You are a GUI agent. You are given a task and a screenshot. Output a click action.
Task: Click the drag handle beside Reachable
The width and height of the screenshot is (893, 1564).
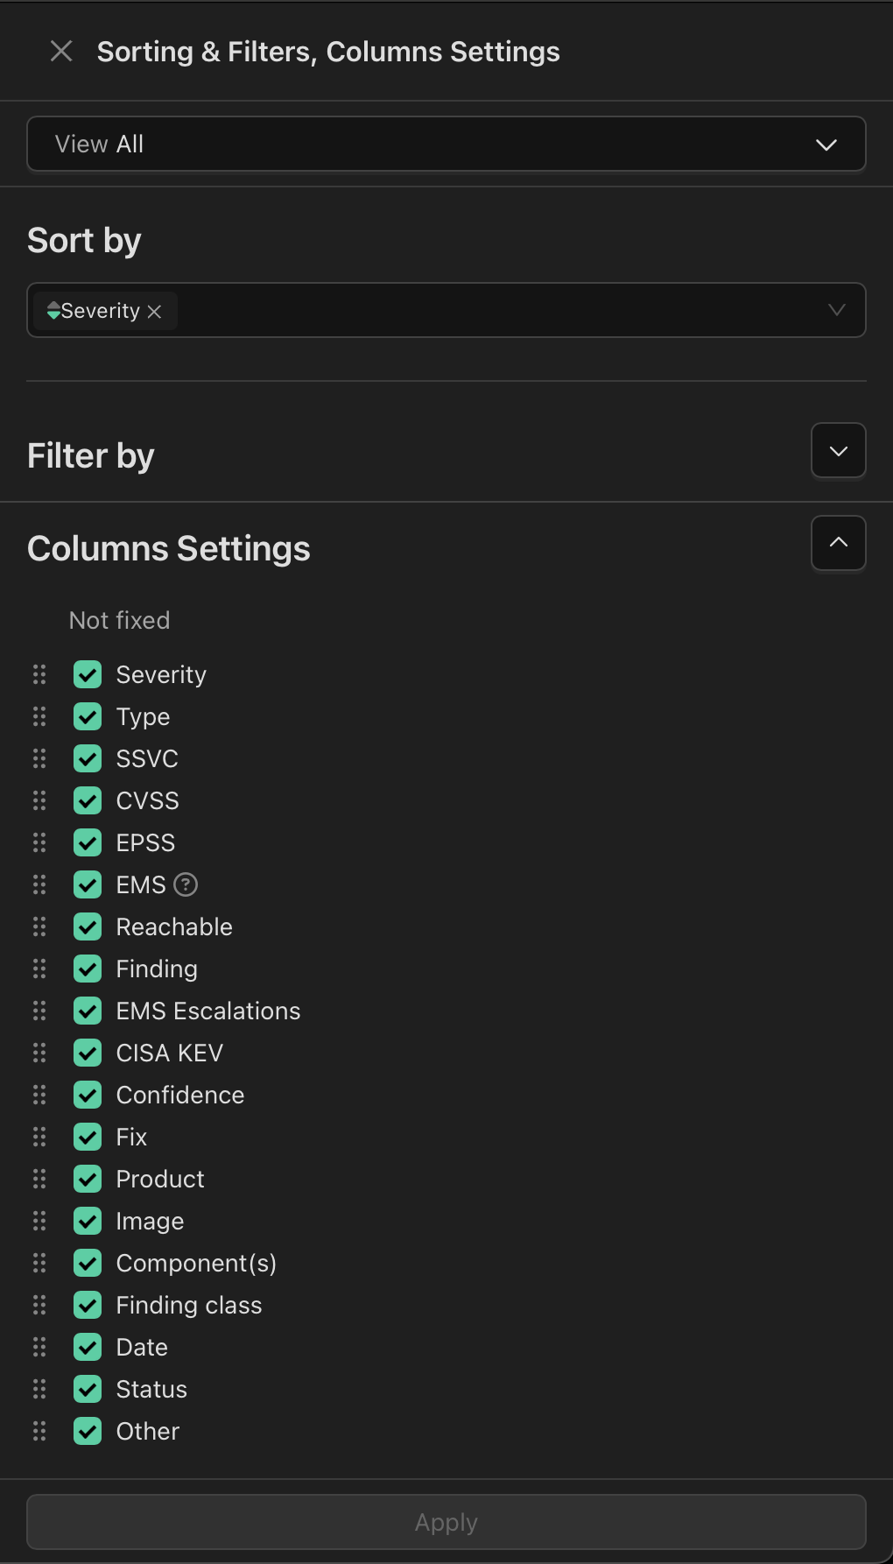[x=39, y=926]
